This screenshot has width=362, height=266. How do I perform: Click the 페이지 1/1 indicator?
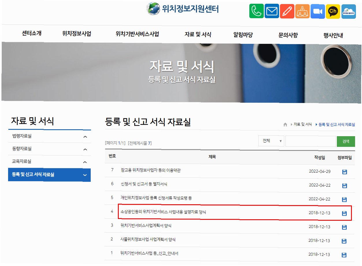pyautogui.click(x=115, y=143)
